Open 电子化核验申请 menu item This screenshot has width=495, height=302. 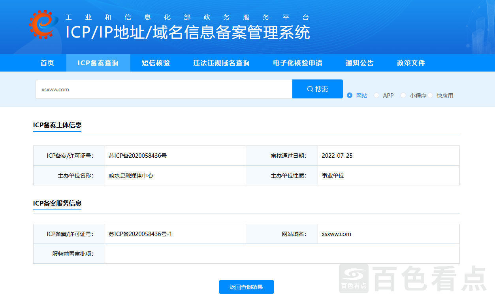point(297,63)
